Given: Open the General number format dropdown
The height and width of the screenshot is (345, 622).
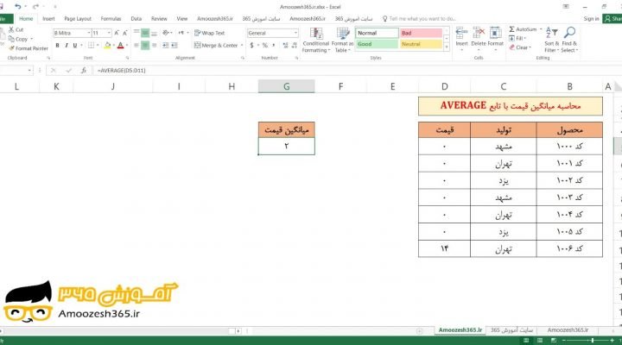Looking at the screenshot, I should click(x=295, y=33).
